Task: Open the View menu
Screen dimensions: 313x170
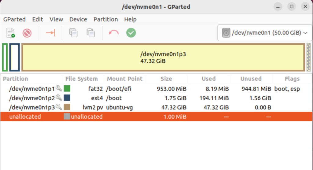Action: (56, 19)
